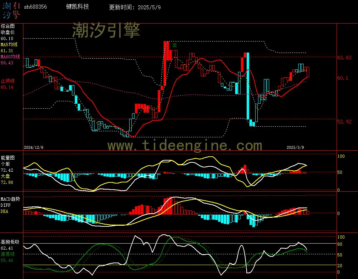This screenshot has width=358, height=279.
Task: Select the 高抛低吸 panel label
Action: coord(10,242)
